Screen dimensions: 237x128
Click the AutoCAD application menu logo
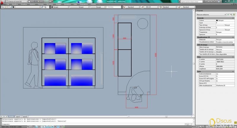[2, 2]
